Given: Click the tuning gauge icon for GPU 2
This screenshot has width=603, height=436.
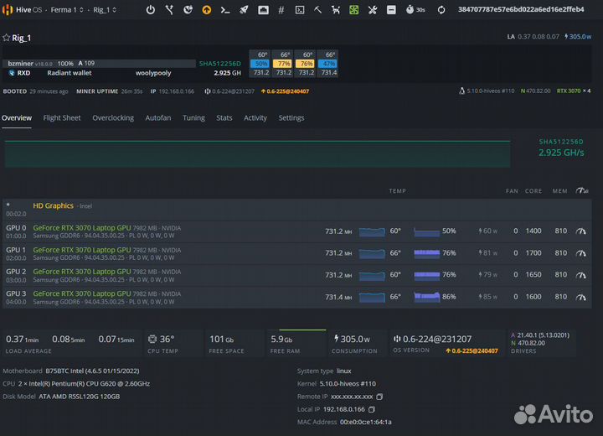Looking at the screenshot, I should click(x=580, y=275).
